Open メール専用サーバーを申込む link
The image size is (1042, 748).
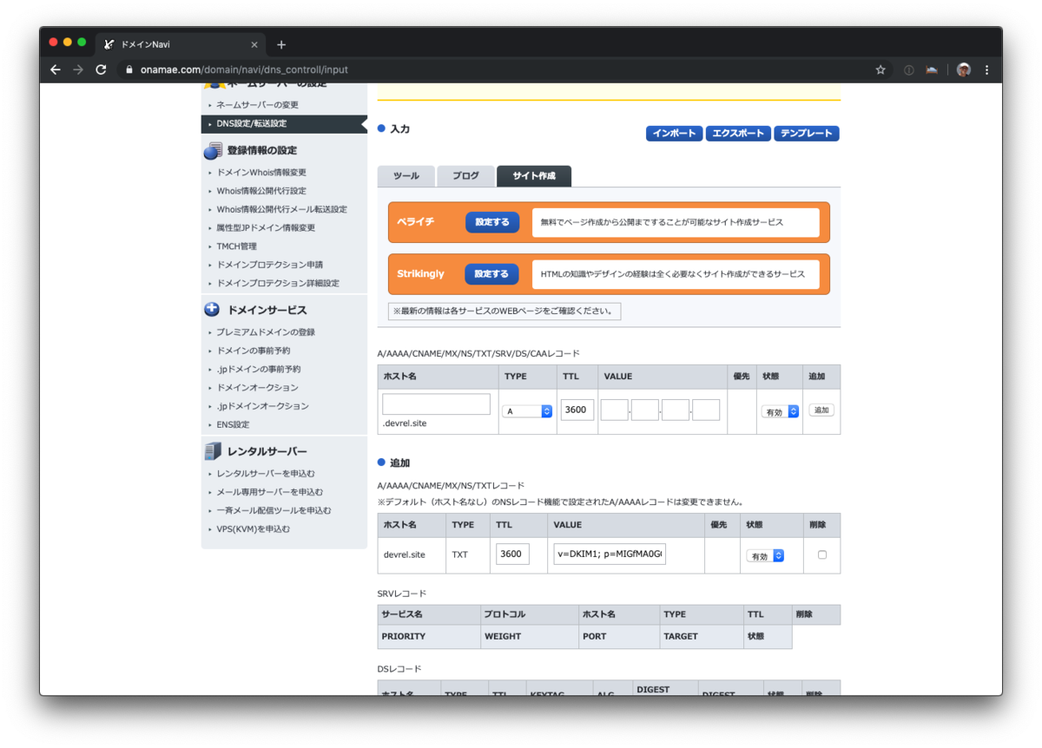270,492
